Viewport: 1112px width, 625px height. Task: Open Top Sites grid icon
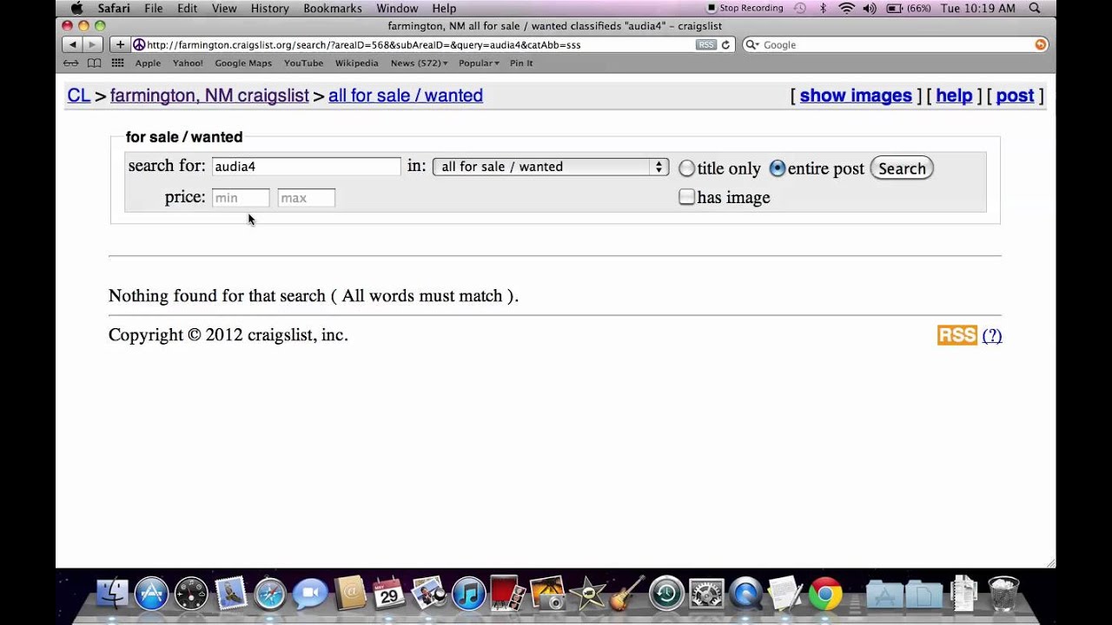pos(117,62)
